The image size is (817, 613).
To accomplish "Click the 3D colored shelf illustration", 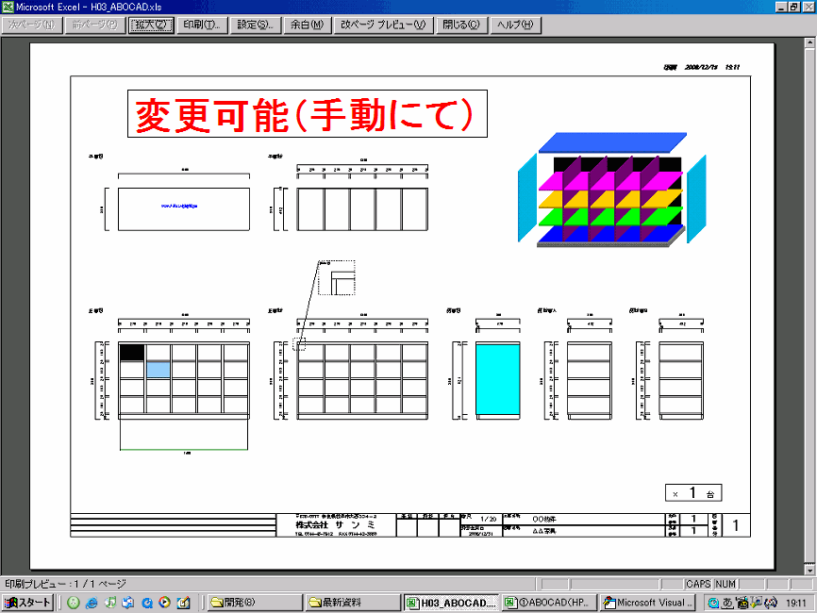I will [611, 190].
